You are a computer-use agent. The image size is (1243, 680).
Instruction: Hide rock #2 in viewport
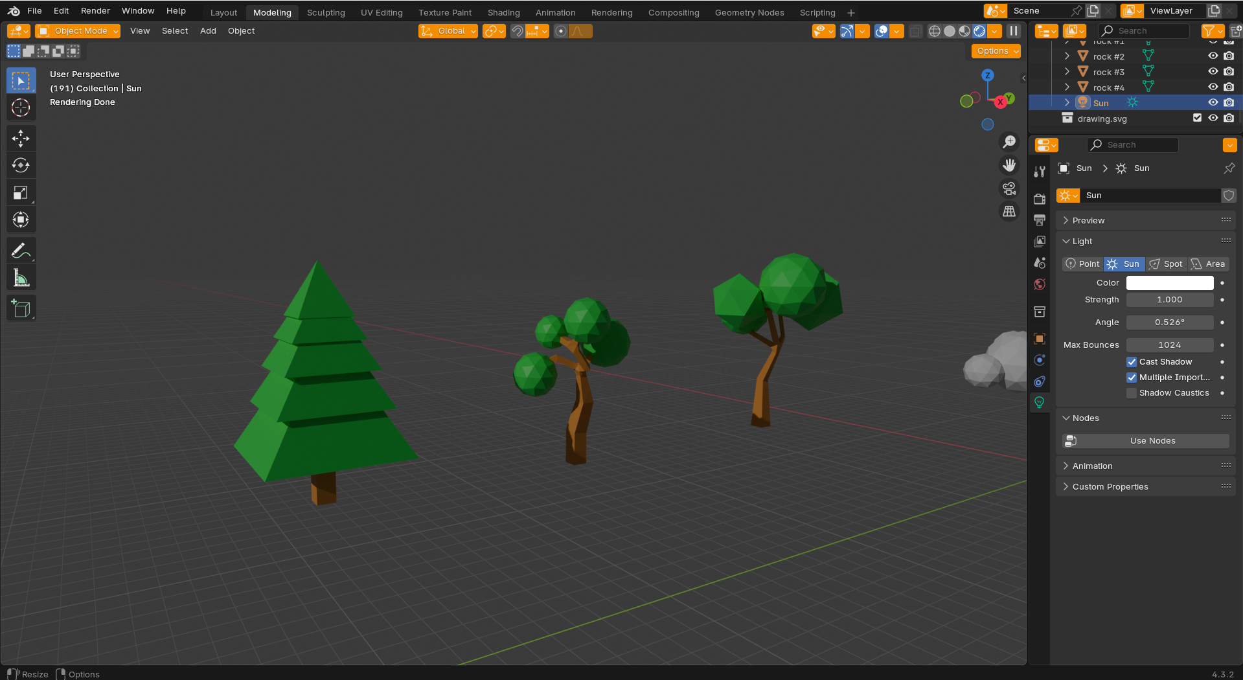(1213, 56)
